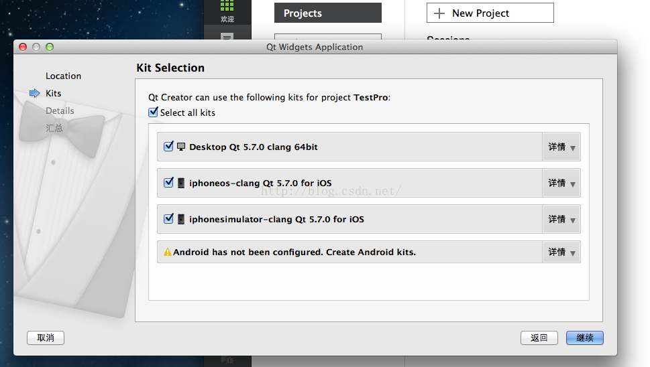Click the green zoom window button
This screenshot has height=367, width=650.
(x=50, y=47)
